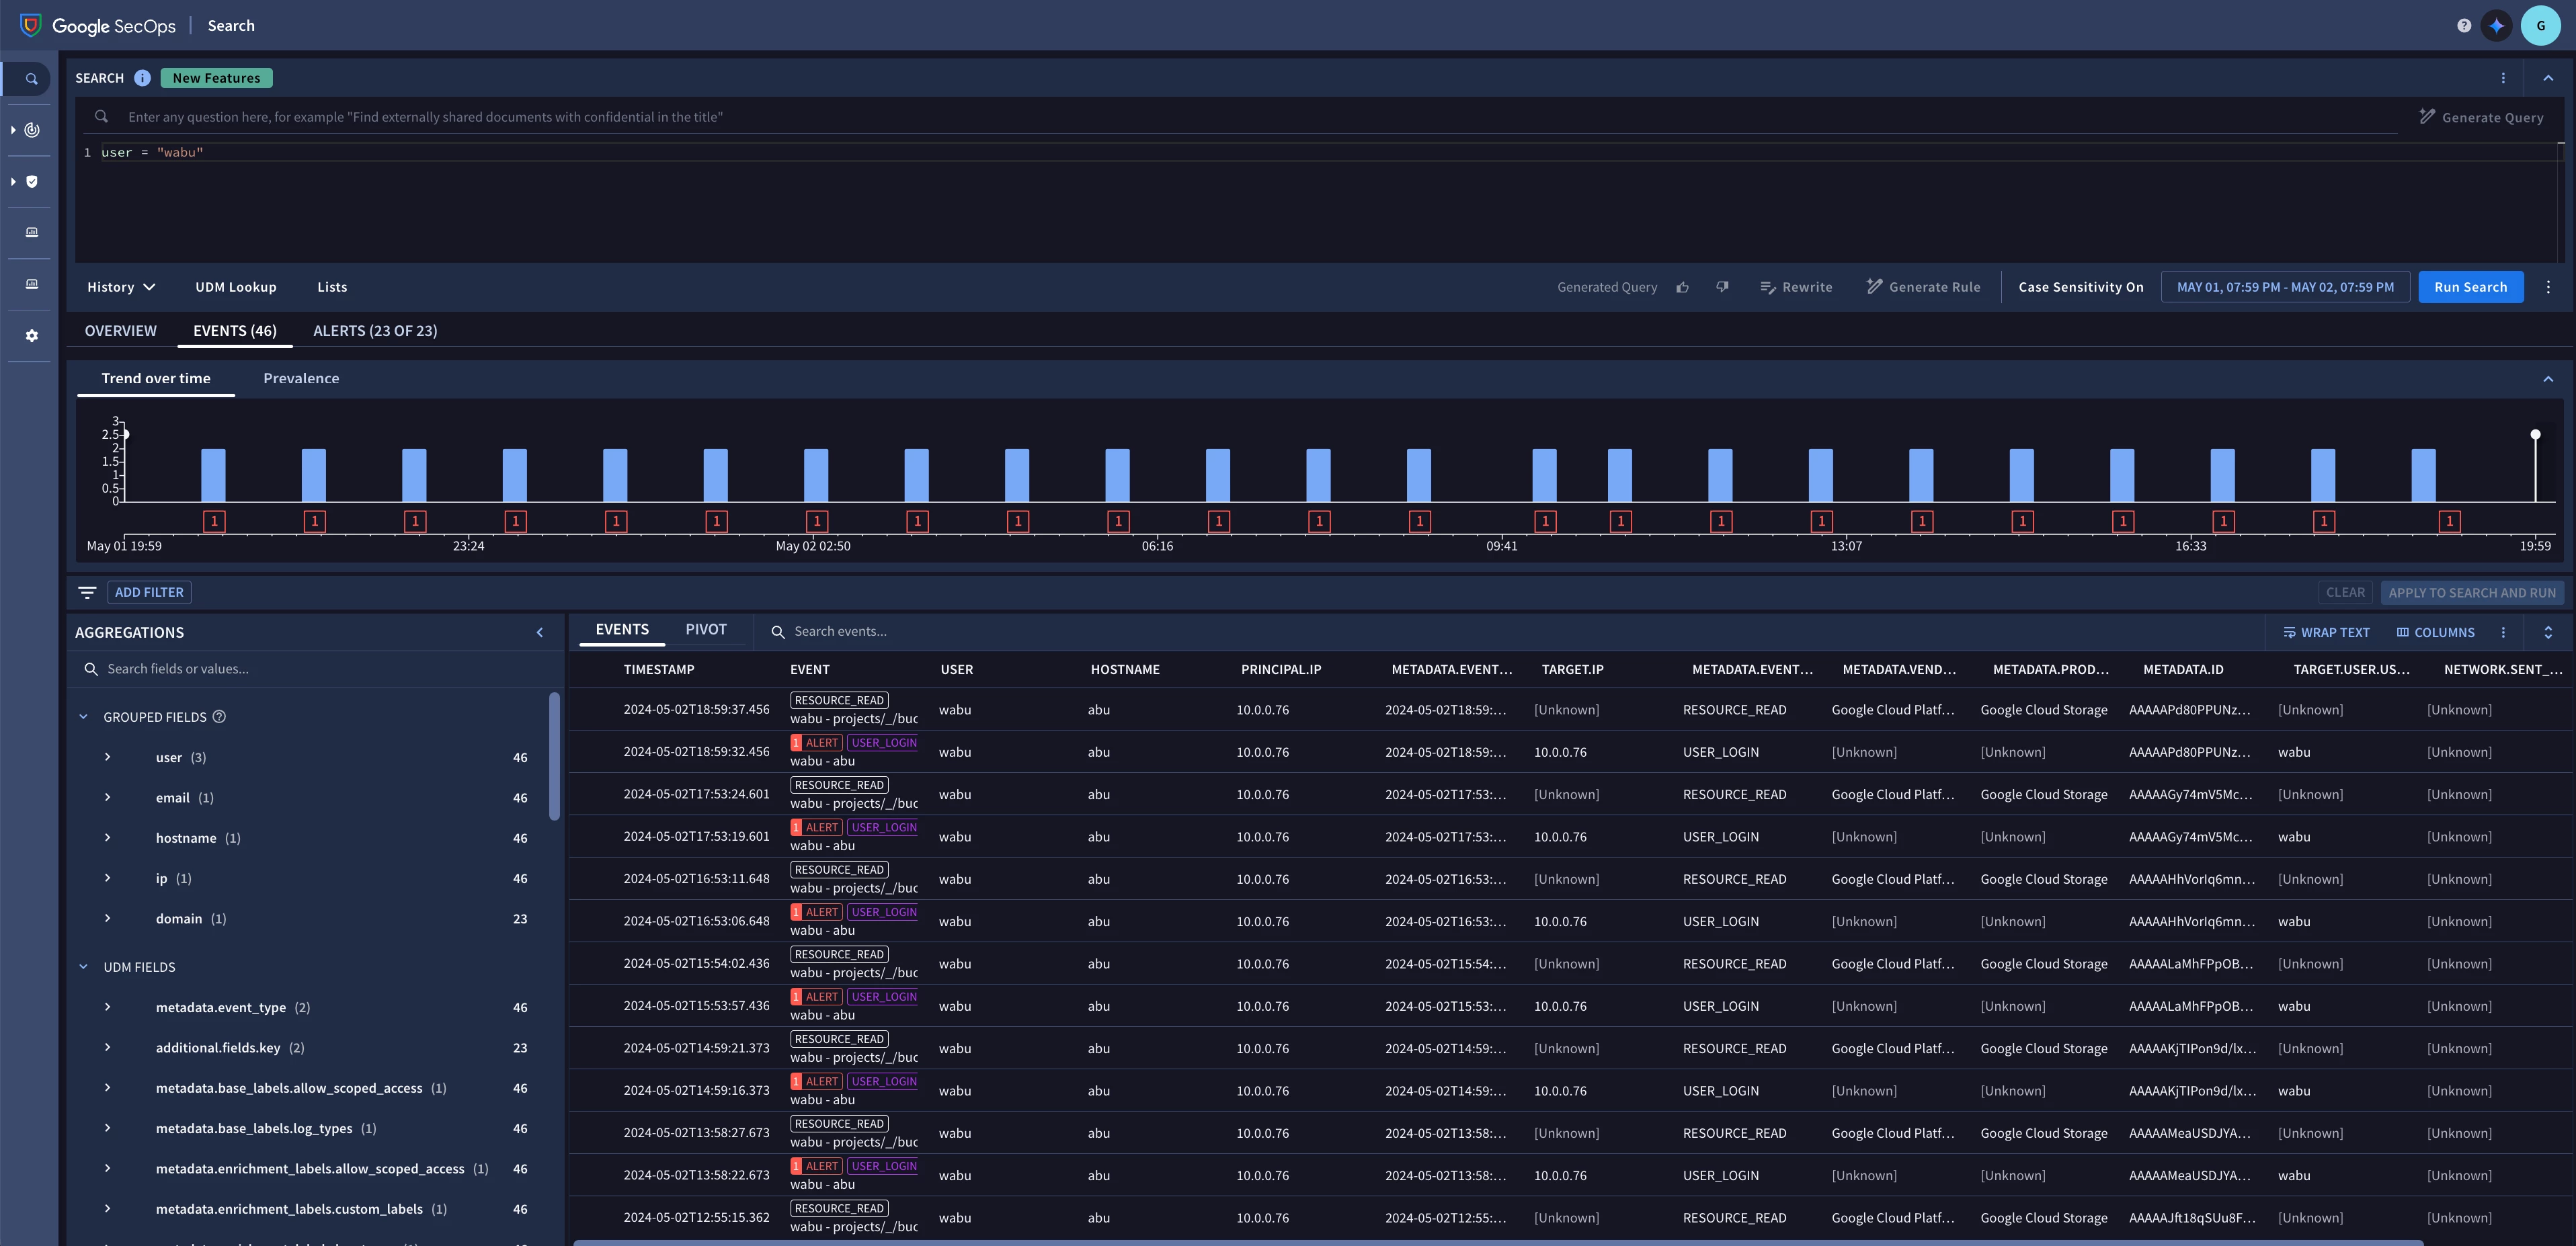This screenshot has height=1246, width=2576.
Task: Expand additional.fields.key (2) field
Action: click(x=107, y=1048)
